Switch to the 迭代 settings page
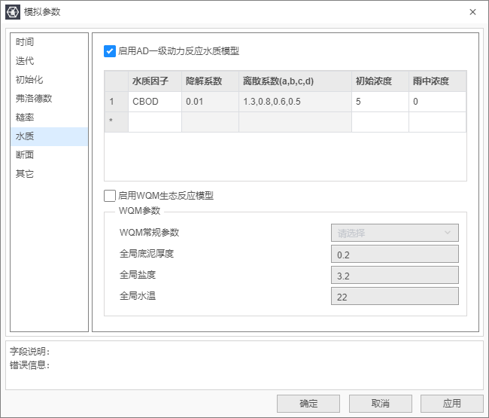 click(x=26, y=61)
